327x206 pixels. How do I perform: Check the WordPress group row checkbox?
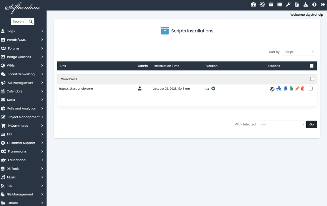(x=312, y=79)
